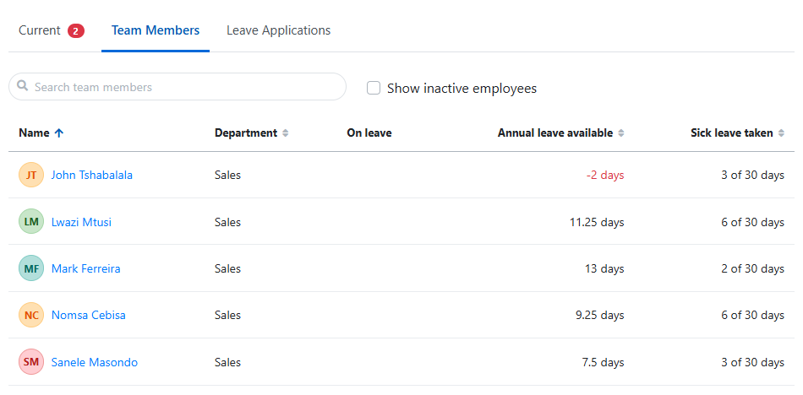Click John Tshabalala's 3 of 30 days

point(753,175)
